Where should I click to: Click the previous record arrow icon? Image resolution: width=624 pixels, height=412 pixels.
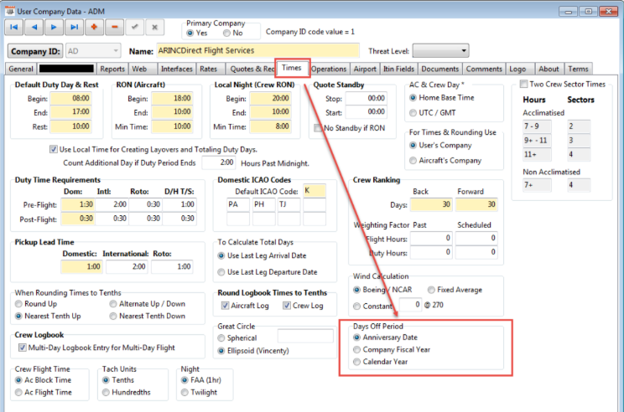click(x=36, y=28)
